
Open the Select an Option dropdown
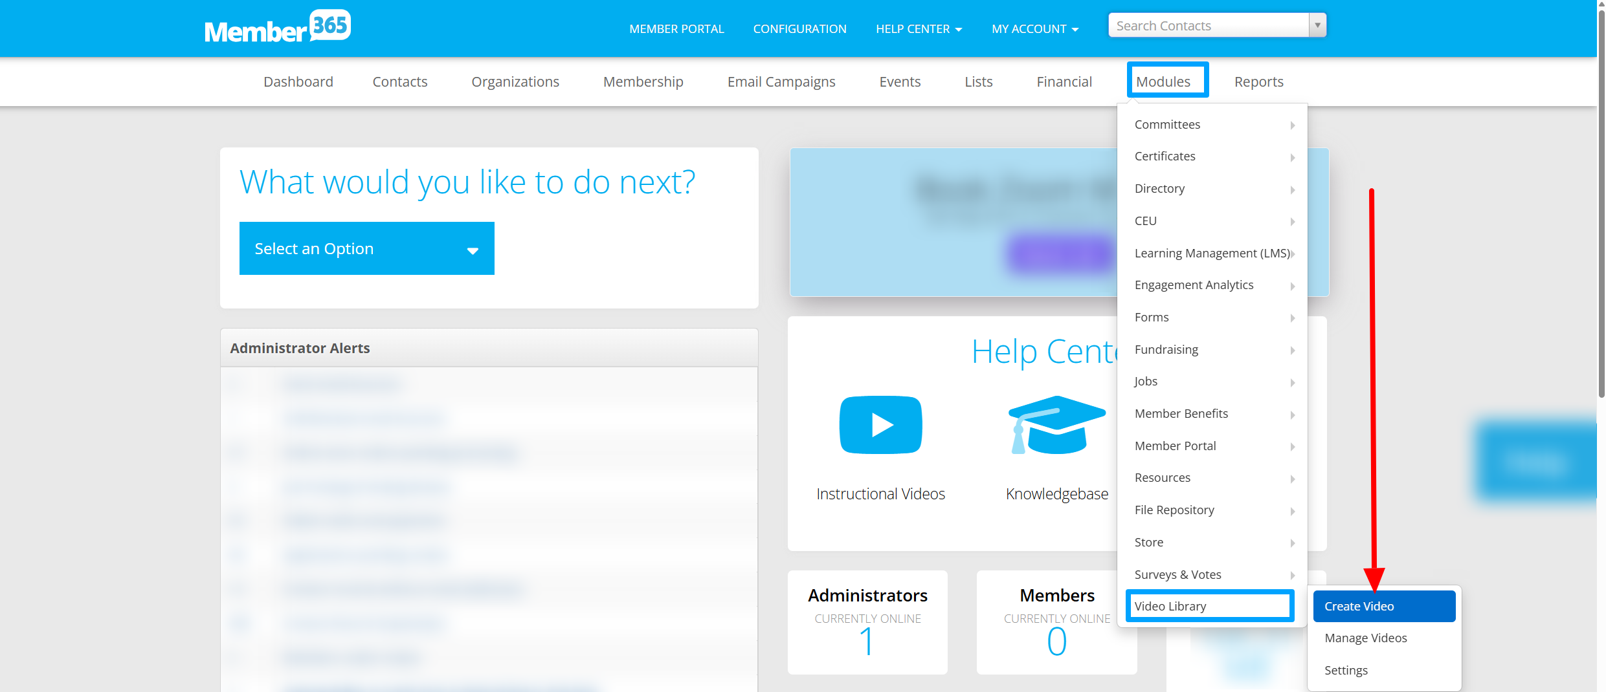coord(366,248)
